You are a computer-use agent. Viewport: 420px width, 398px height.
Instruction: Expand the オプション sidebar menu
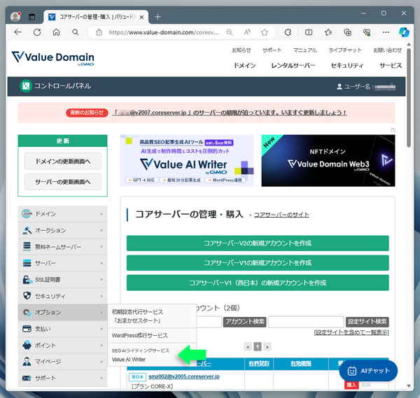pos(62,313)
